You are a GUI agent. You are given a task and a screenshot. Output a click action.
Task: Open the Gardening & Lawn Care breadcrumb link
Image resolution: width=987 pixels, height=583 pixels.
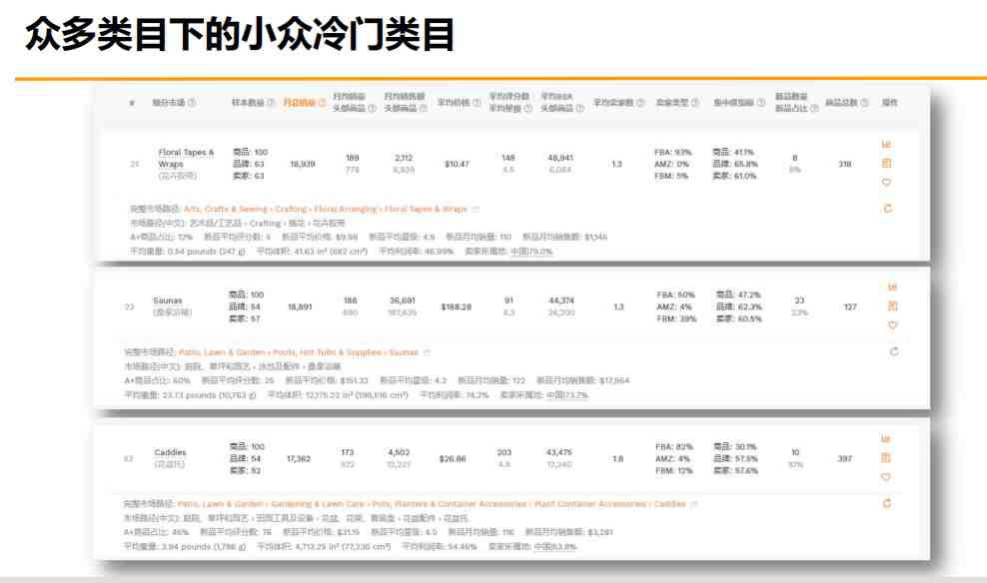click(318, 504)
